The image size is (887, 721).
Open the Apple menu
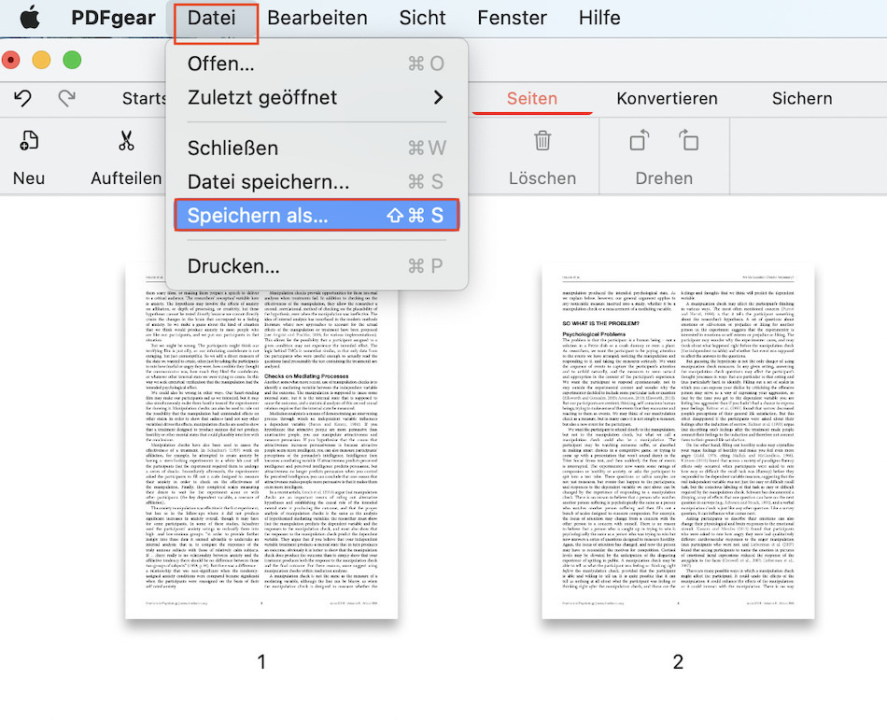28,17
